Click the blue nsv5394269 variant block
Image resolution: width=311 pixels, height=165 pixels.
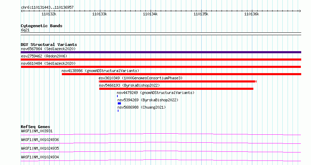tap(119, 103)
